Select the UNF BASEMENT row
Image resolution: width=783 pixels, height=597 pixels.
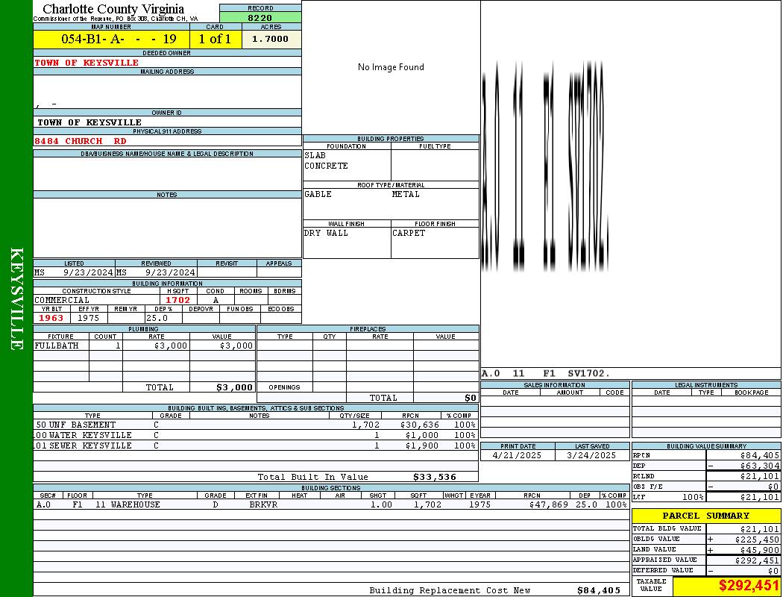(256, 425)
